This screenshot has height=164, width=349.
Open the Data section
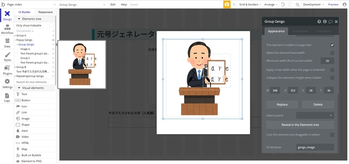pos(7,43)
